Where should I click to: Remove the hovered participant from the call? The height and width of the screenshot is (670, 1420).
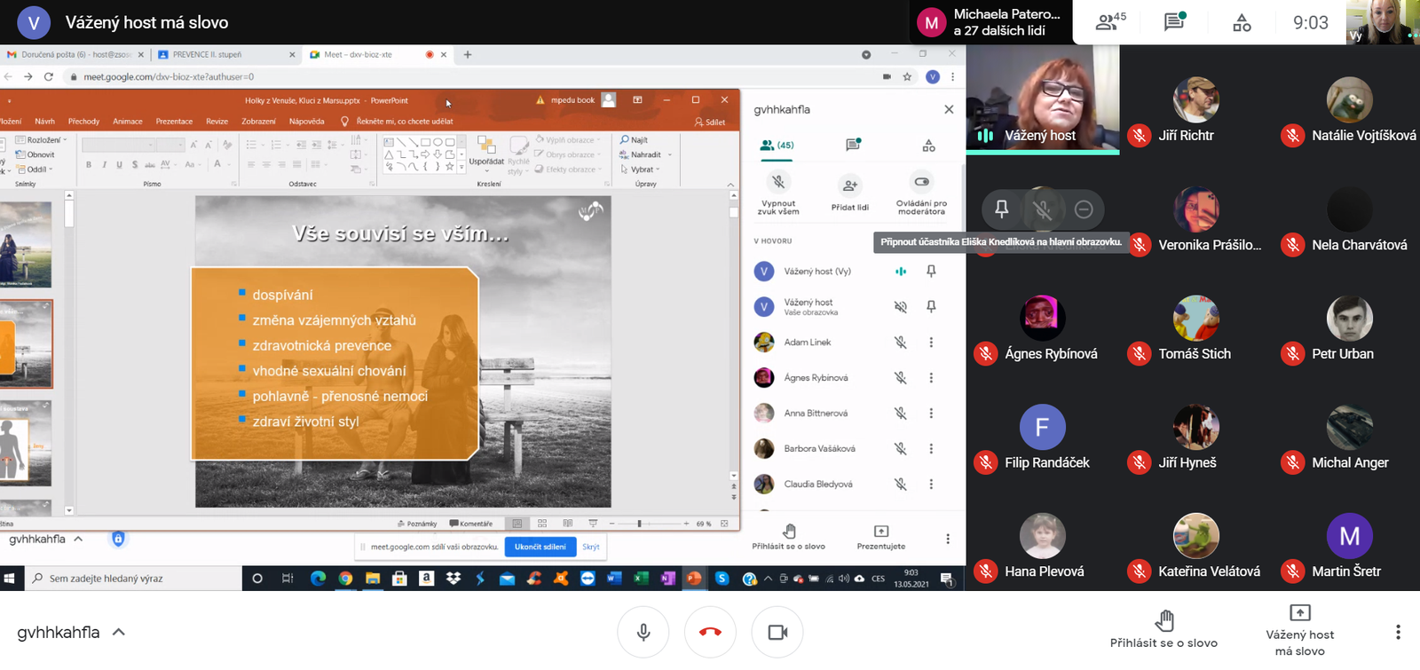1084,209
